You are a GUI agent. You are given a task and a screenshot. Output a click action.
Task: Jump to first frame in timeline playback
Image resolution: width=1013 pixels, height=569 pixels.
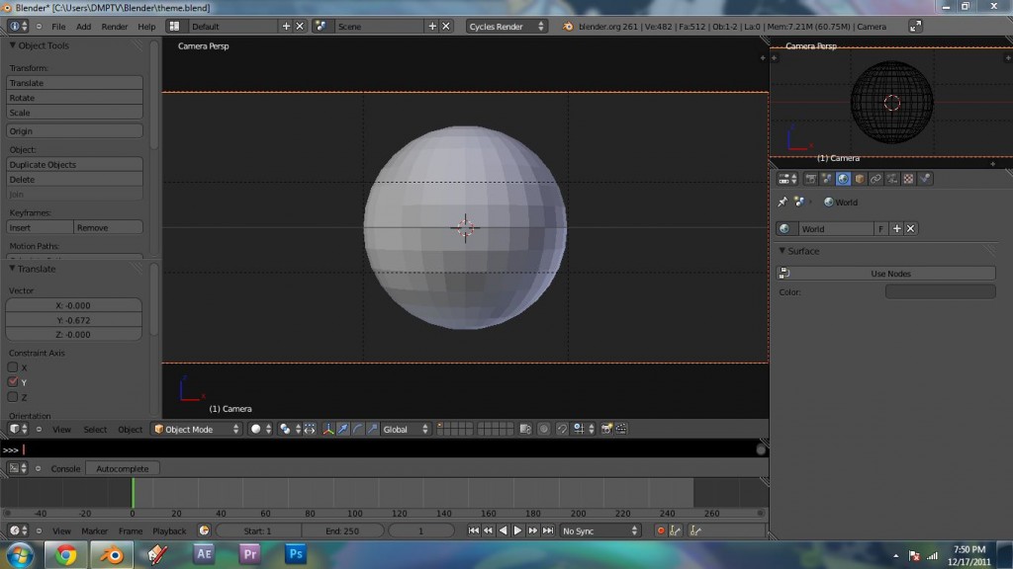pyautogui.click(x=474, y=530)
